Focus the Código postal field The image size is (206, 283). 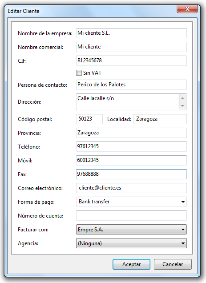89,119
